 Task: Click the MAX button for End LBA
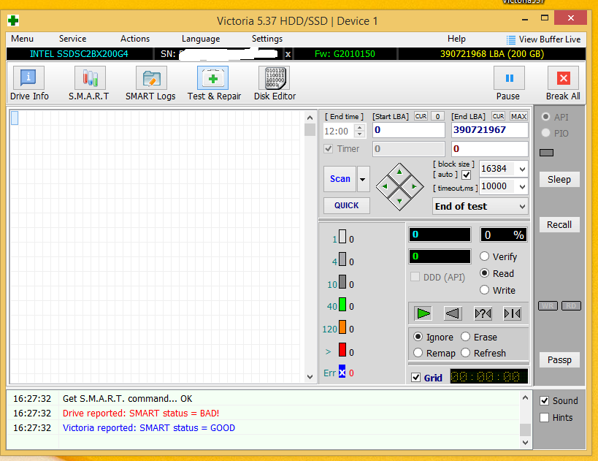click(x=518, y=116)
